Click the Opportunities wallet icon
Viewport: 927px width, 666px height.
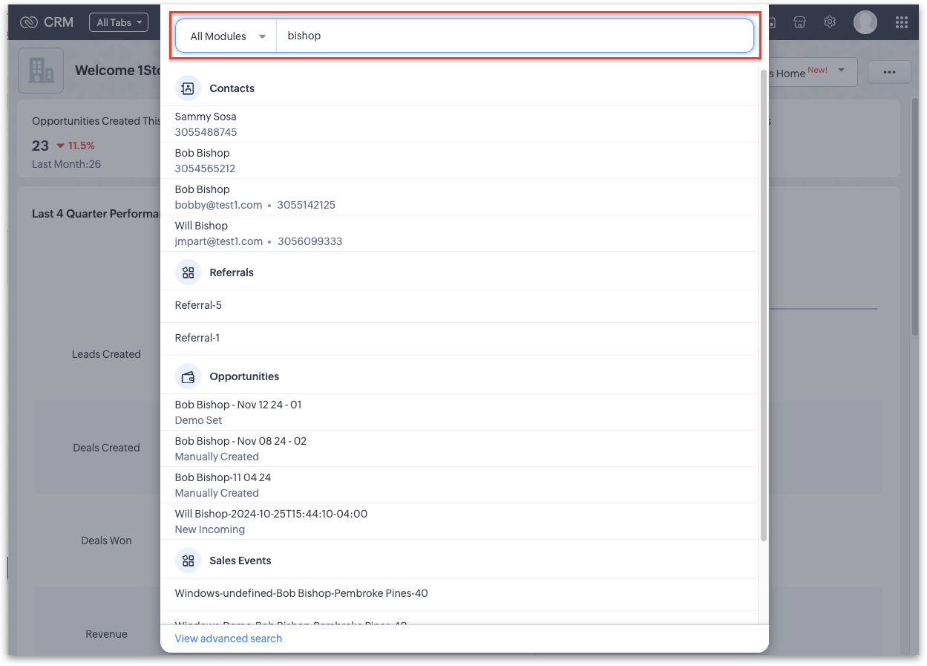188,376
